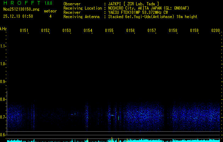Click the kHz axis unit label
The image size is (223, 142).
[3, 28]
